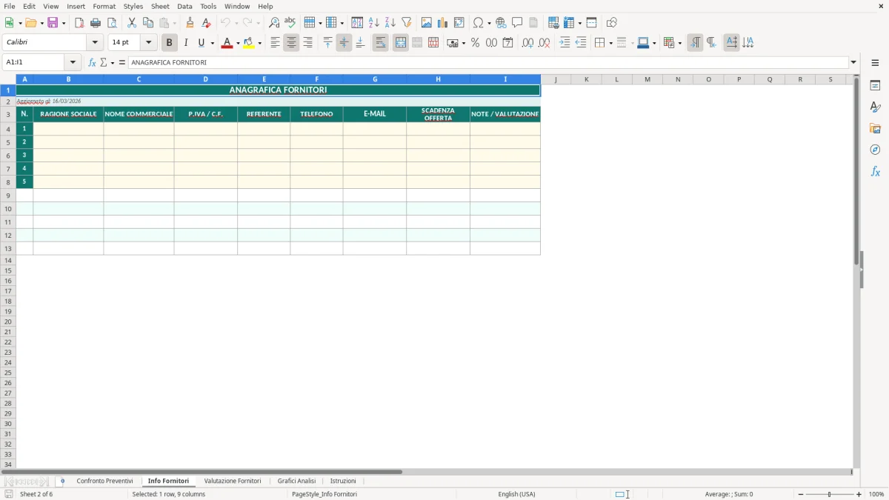Insert a hyperlink
889x500 pixels.
pos(502,23)
